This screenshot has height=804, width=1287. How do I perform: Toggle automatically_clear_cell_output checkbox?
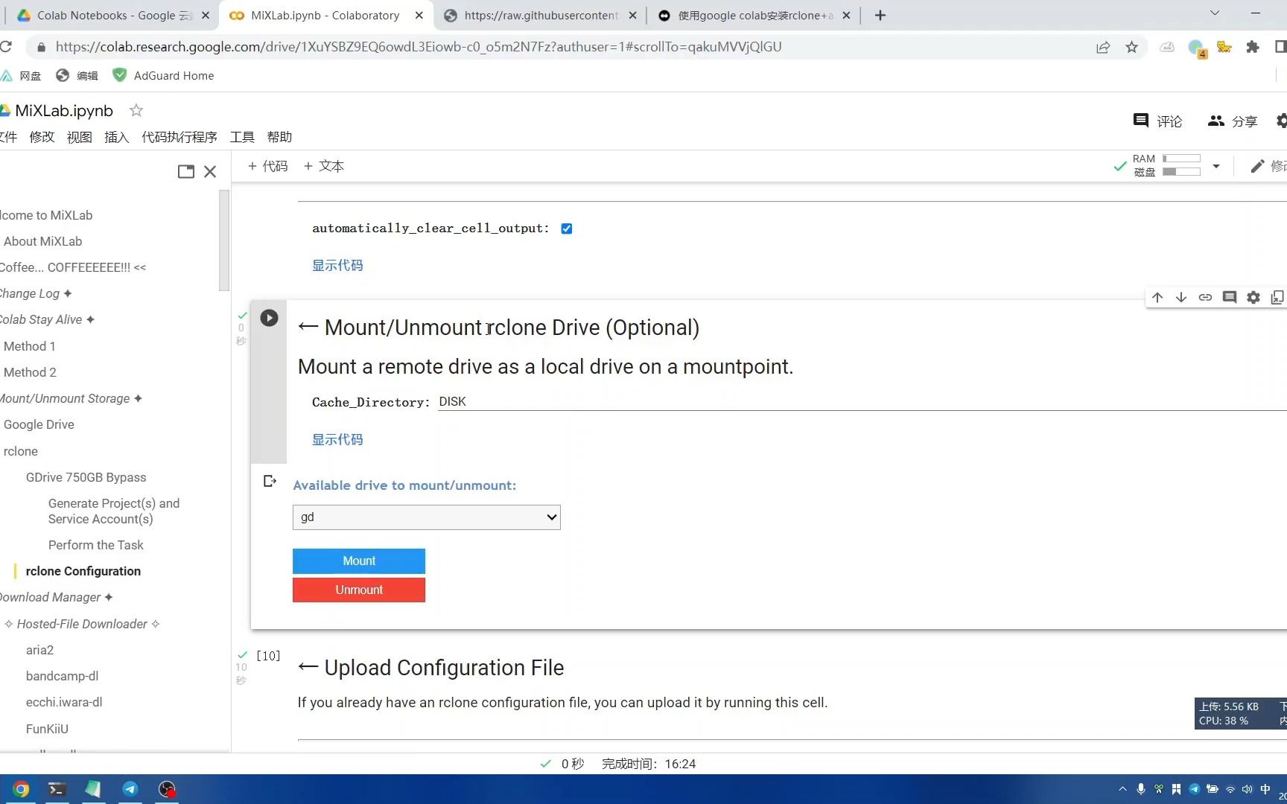[567, 229]
